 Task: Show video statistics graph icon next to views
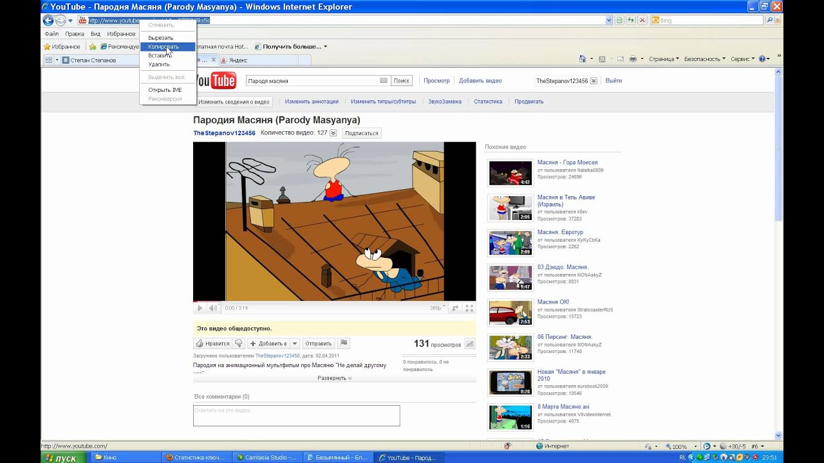[470, 344]
